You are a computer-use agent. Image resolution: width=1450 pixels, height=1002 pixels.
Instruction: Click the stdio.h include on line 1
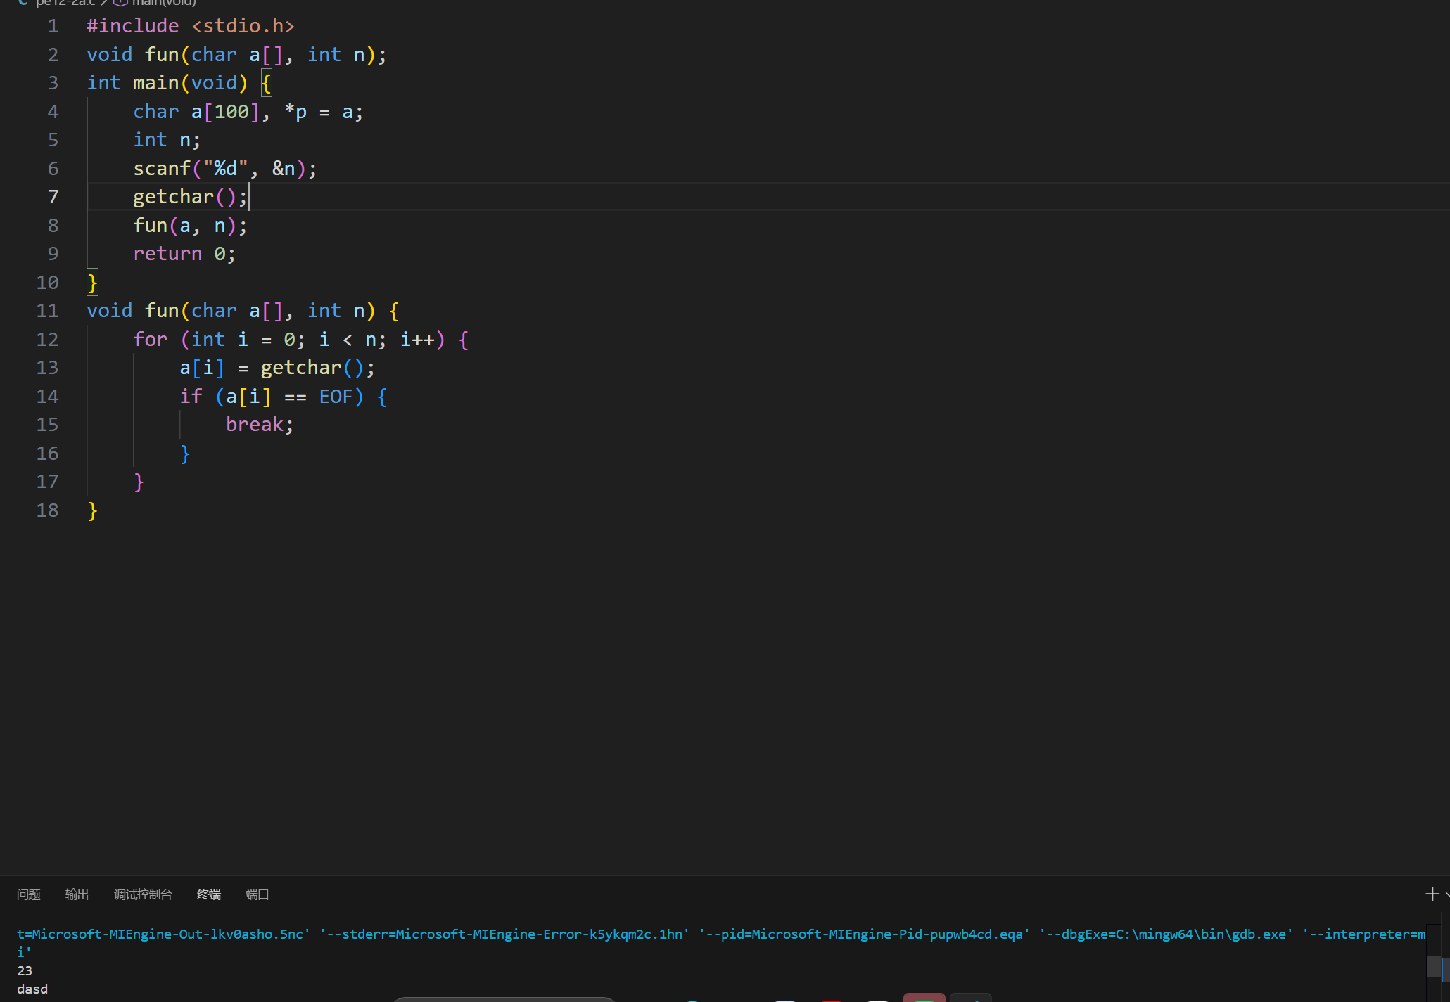click(x=243, y=26)
